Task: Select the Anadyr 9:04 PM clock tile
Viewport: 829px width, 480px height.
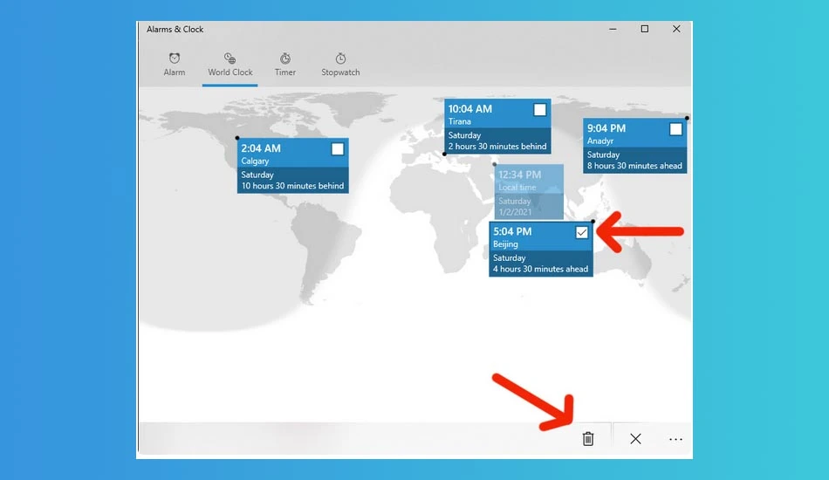Action: coord(634,146)
